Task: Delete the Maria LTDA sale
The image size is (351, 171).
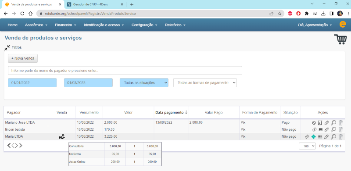Action: pyautogui.click(x=340, y=136)
